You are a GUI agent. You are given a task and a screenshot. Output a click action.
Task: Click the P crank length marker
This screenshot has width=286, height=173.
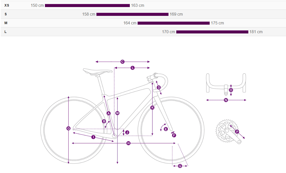[x=237, y=132]
